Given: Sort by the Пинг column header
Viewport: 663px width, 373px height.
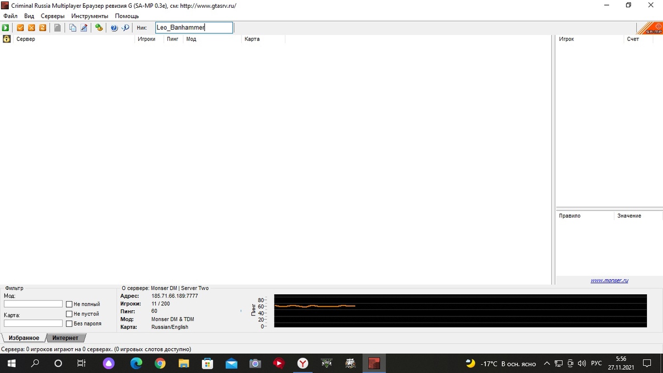Looking at the screenshot, I should tap(173, 39).
